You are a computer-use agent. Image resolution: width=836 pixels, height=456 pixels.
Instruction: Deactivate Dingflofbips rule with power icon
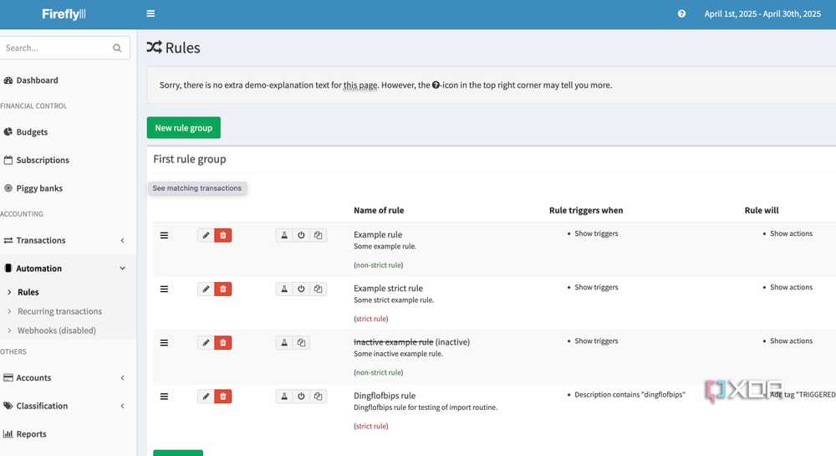[x=301, y=397]
